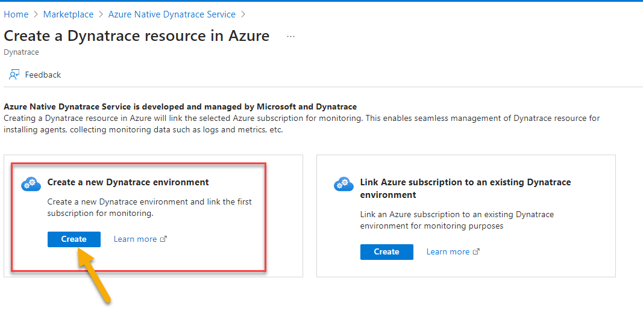Screen dimensions: 643x311
Task: Click the chevron after Azure Native Dynatrace Service
Action: (x=243, y=14)
